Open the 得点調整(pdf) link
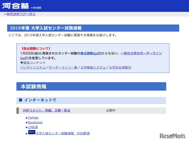This screenshot has width=189, height=142. tap(91, 53)
